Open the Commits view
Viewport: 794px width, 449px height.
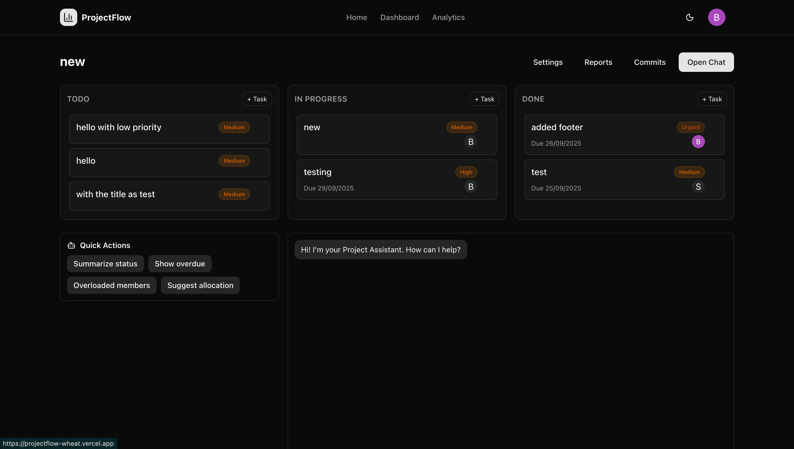pos(650,62)
